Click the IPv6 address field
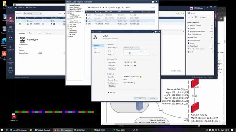The height and width of the screenshot is (132, 236). 137,54
